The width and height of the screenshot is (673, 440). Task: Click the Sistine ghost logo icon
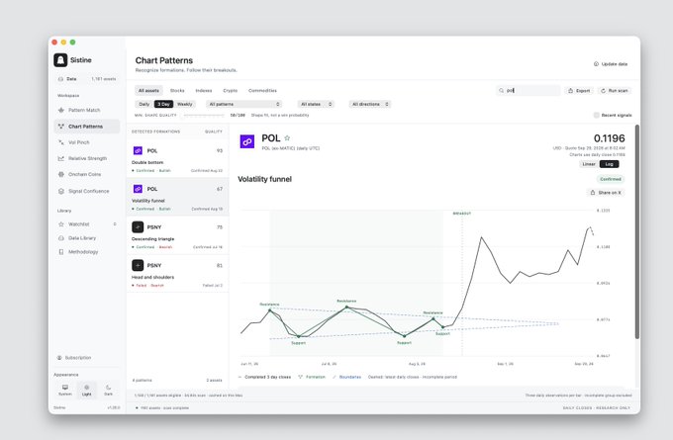(60, 60)
